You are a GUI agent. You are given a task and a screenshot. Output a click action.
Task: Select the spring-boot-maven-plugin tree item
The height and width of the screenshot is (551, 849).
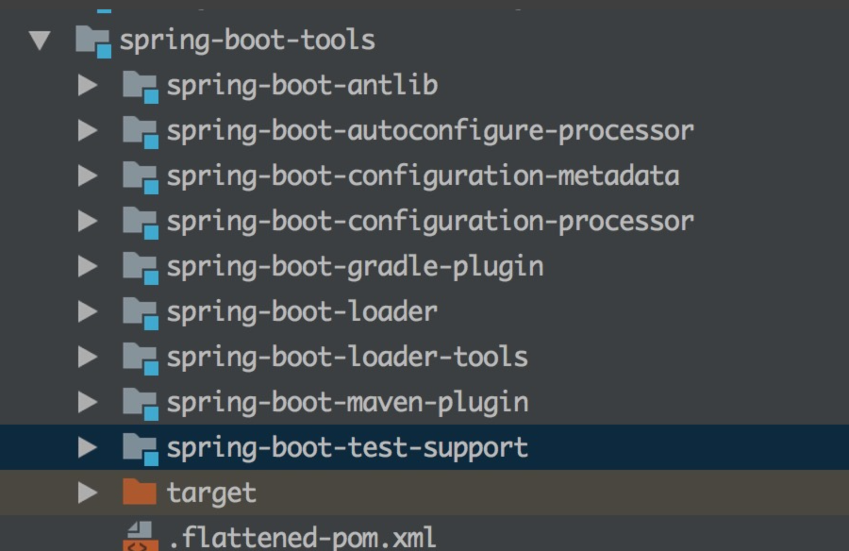[349, 402]
